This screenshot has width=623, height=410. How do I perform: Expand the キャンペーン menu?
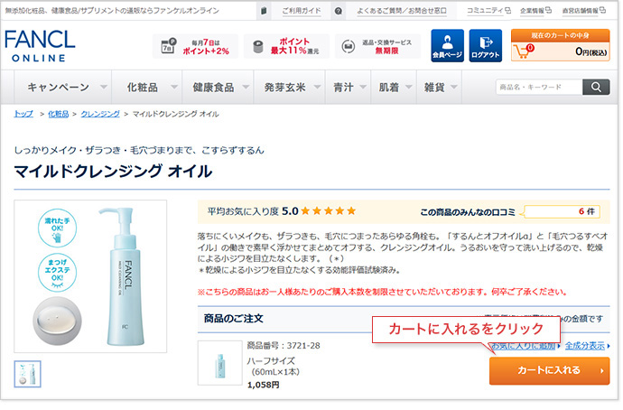pyautogui.click(x=63, y=87)
